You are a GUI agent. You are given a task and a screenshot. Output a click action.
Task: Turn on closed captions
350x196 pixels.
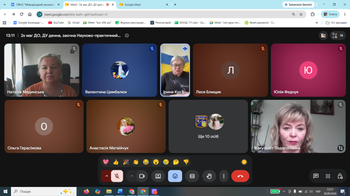192,176
